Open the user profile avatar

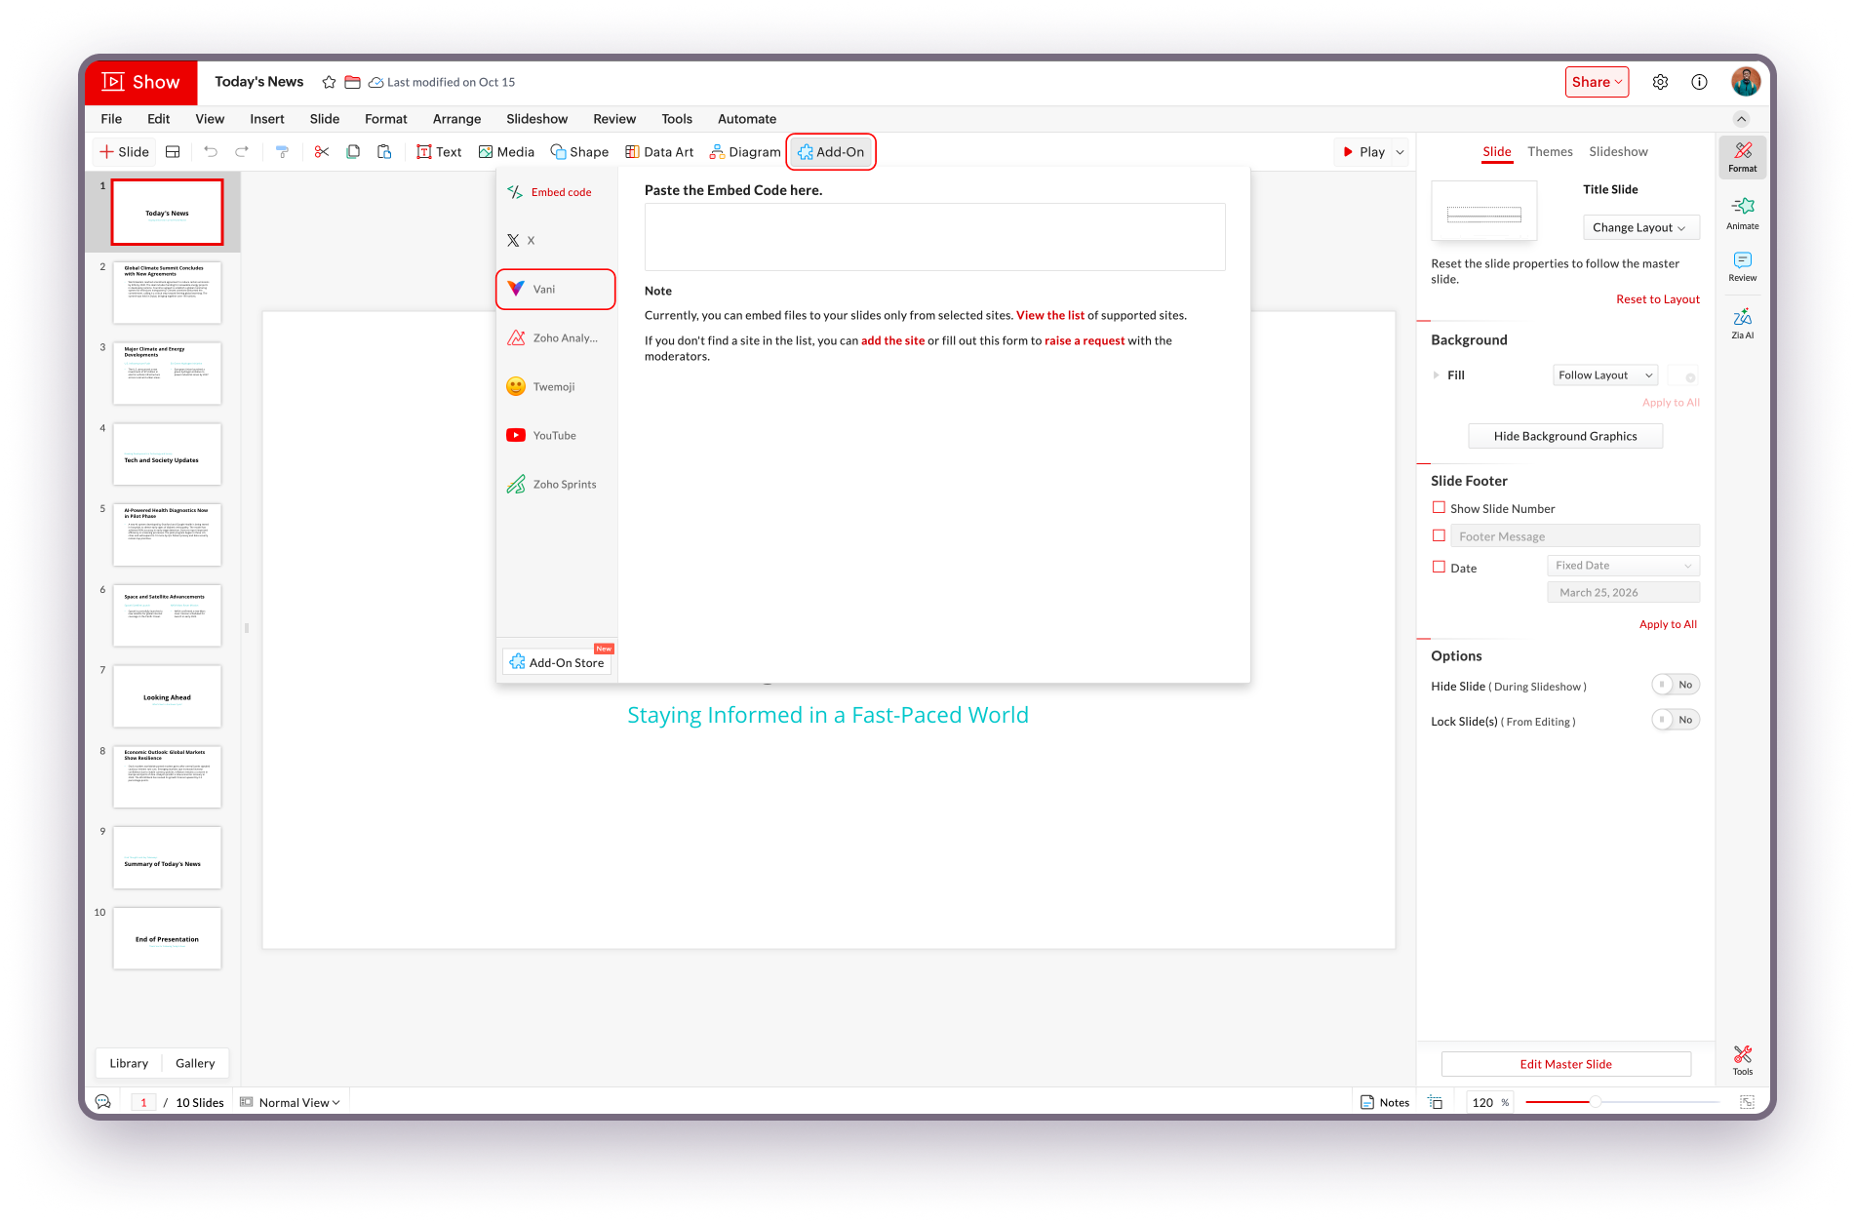pos(1745,82)
